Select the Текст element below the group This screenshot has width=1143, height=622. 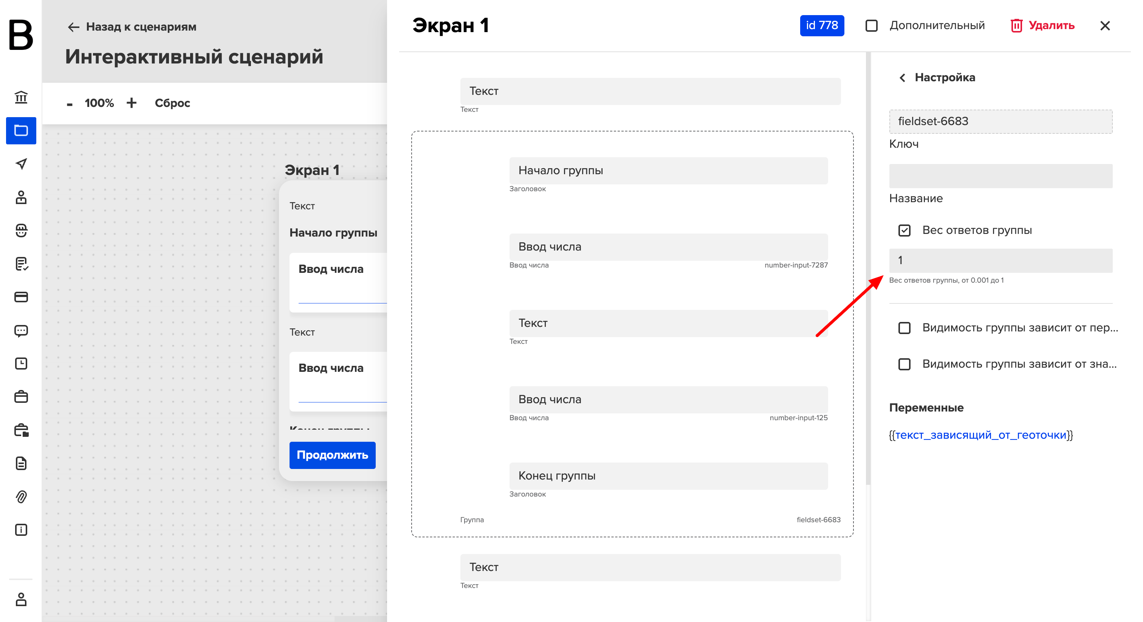[x=650, y=568]
